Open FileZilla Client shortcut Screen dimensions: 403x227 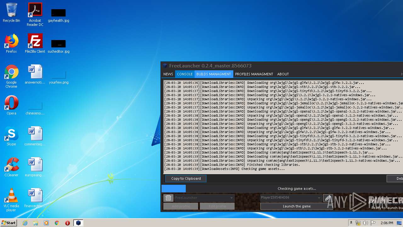click(35, 44)
